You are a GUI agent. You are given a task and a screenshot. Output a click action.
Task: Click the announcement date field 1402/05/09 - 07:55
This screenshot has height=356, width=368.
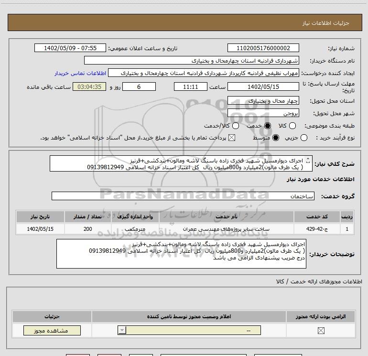[70, 48]
